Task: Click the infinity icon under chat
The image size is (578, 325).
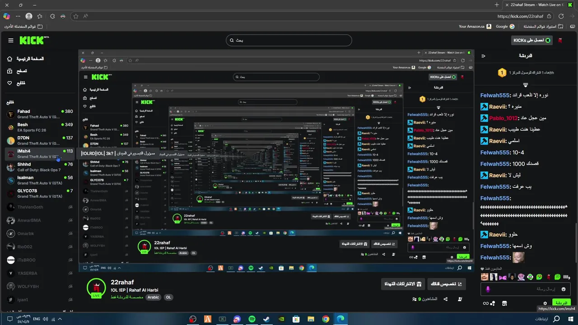Action: click(x=485, y=303)
